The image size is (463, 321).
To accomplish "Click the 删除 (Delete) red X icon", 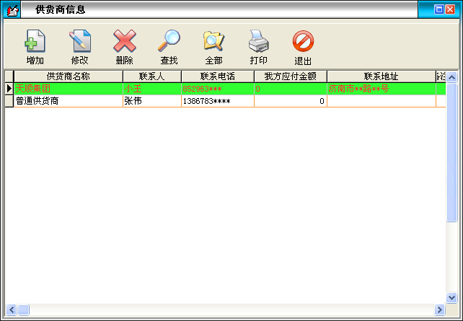I will tap(124, 42).
